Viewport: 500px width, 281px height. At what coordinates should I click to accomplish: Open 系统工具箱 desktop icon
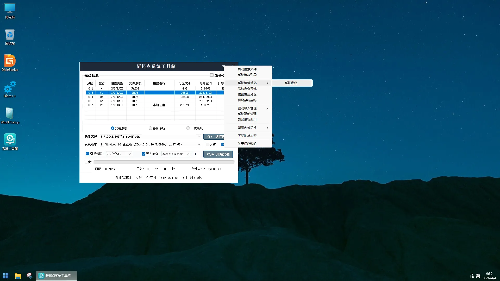coord(10,140)
